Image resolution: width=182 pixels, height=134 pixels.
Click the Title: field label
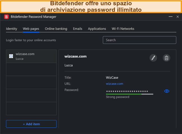68,77
